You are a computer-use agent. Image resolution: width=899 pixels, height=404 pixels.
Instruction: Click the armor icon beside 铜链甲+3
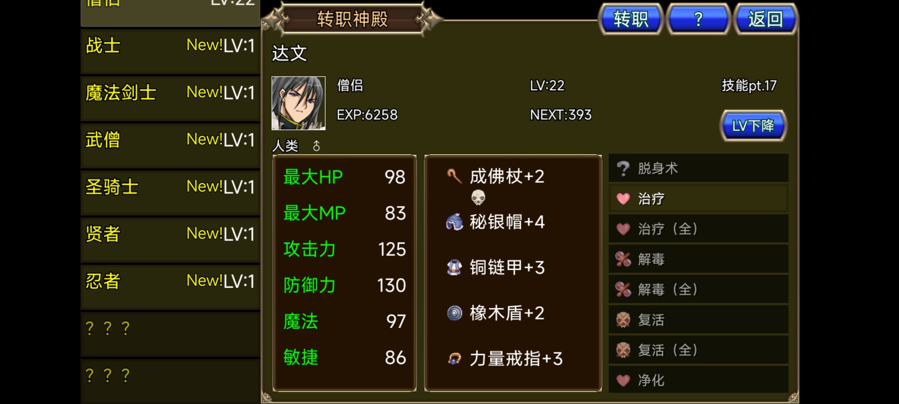[454, 267]
